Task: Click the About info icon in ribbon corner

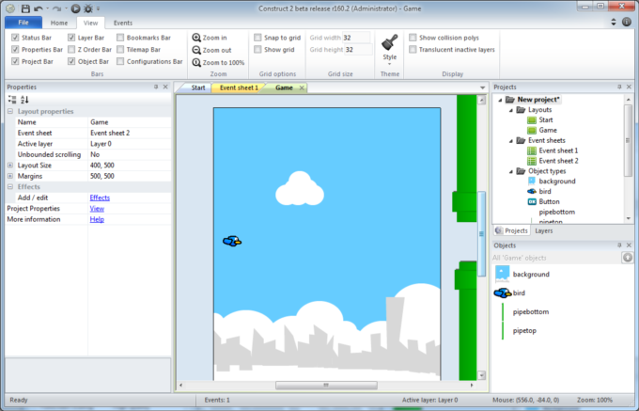Action: click(627, 22)
